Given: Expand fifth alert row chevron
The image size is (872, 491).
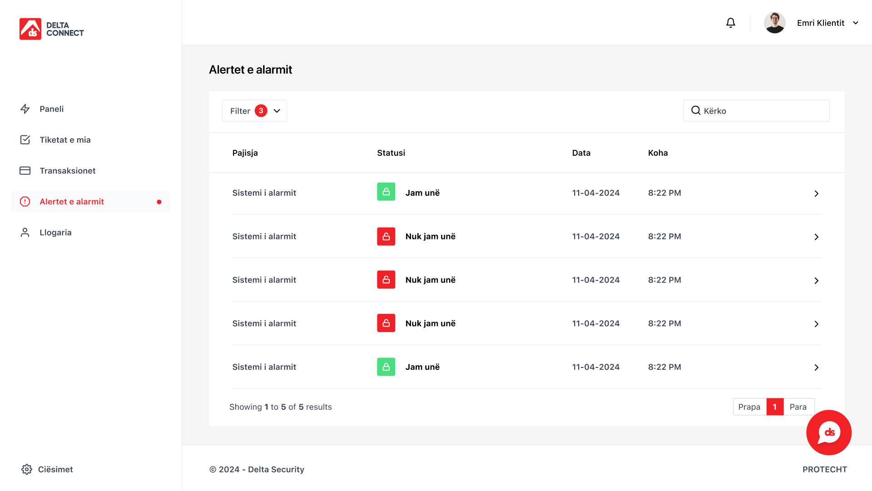Looking at the screenshot, I should pyautogui.click(x=816, y=367).
